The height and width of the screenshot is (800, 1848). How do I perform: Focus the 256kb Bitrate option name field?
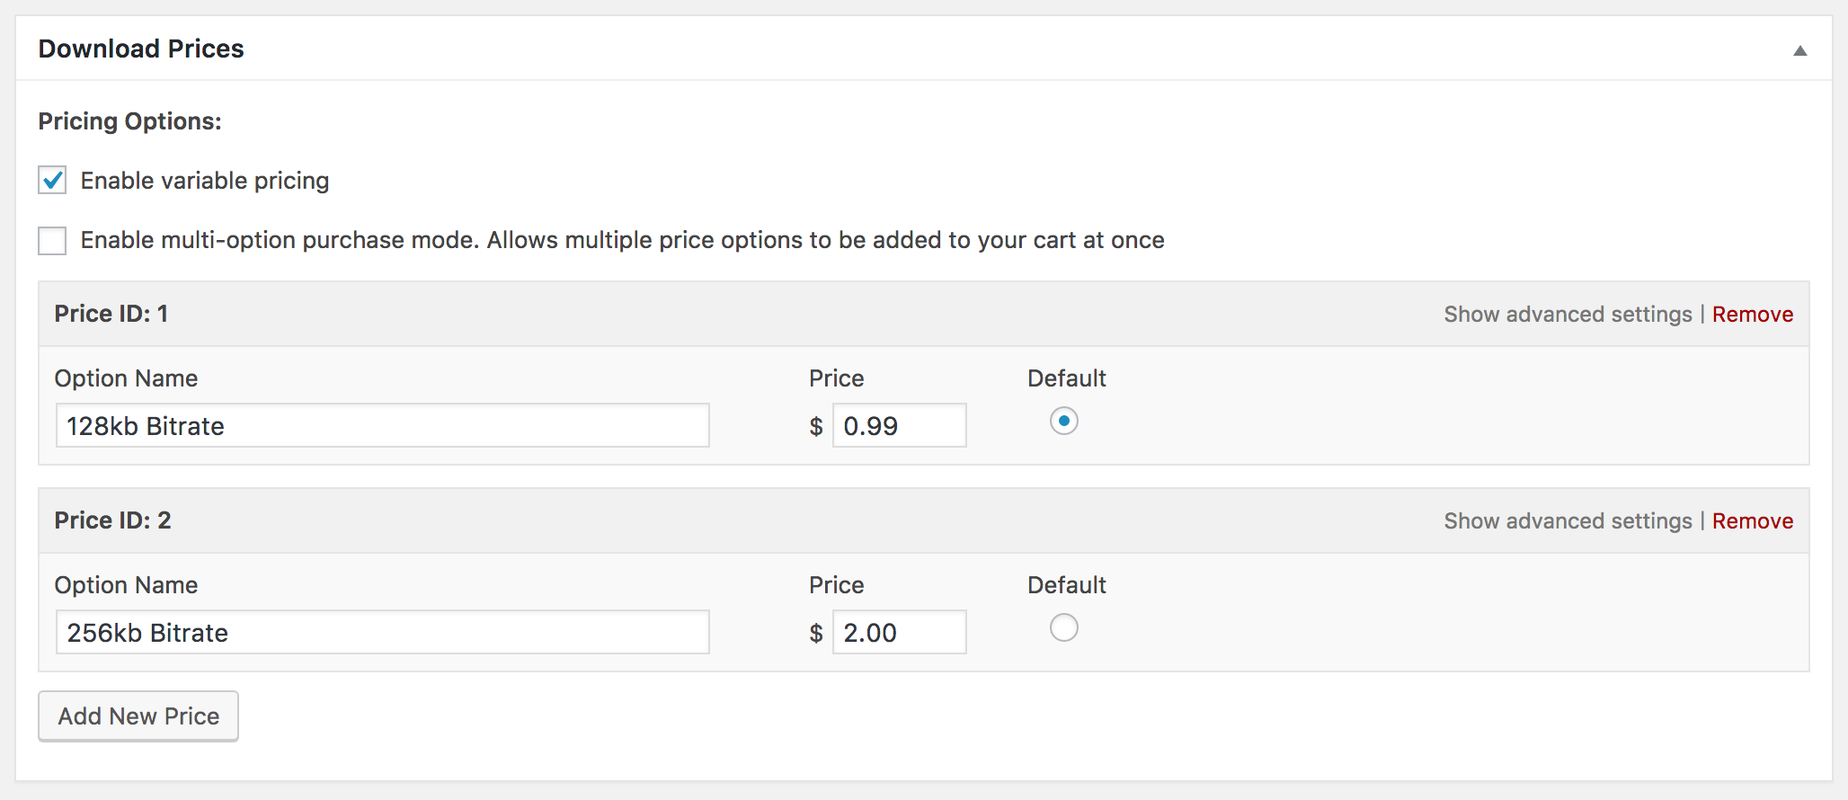point(383,632)
